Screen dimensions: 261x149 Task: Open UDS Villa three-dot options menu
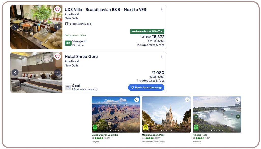coord(162,10)
